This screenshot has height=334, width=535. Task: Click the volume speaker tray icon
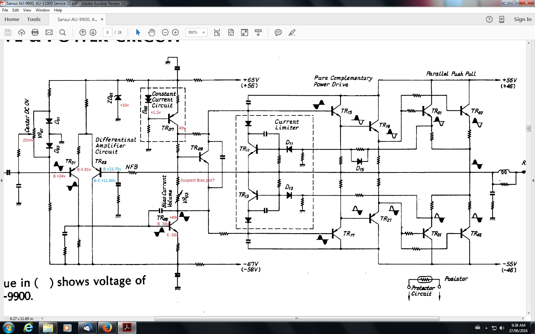click(x=502, y=328)
